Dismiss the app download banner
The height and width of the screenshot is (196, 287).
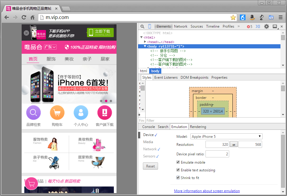26,33
